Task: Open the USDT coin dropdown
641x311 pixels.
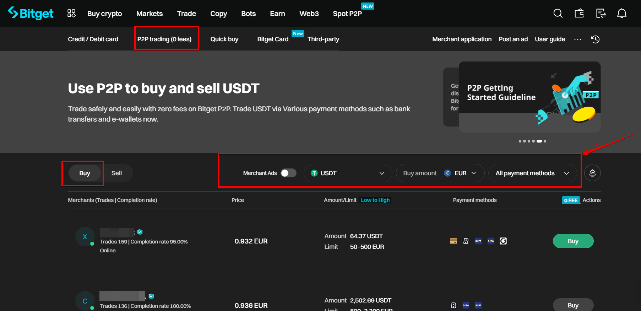Action: coord(348,173)
